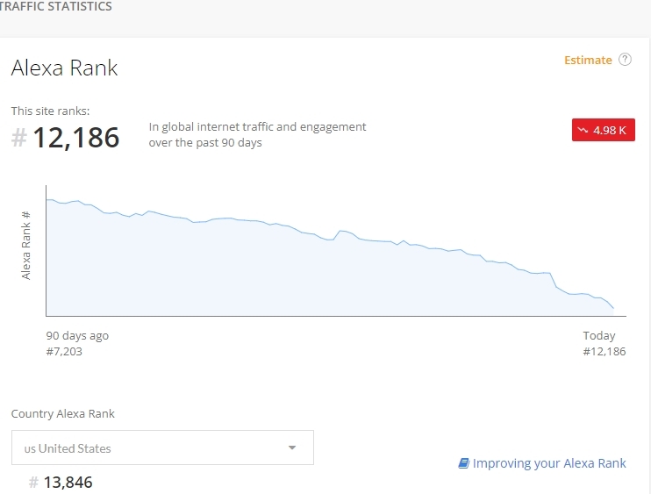This screenshot has width=651, height=494.
Task: Click the #7,203 starting rank value
Action: pyautogui.click(x=64, y=352)
